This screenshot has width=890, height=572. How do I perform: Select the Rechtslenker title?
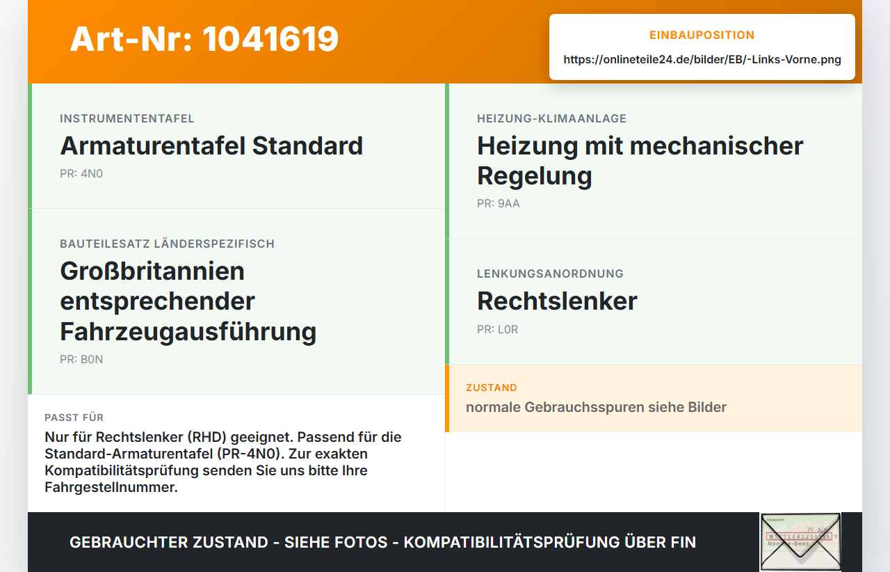[x=557, y=301]
